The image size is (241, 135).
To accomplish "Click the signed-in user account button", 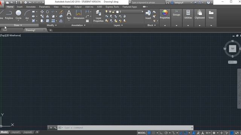I will click(x=179, y=3).
